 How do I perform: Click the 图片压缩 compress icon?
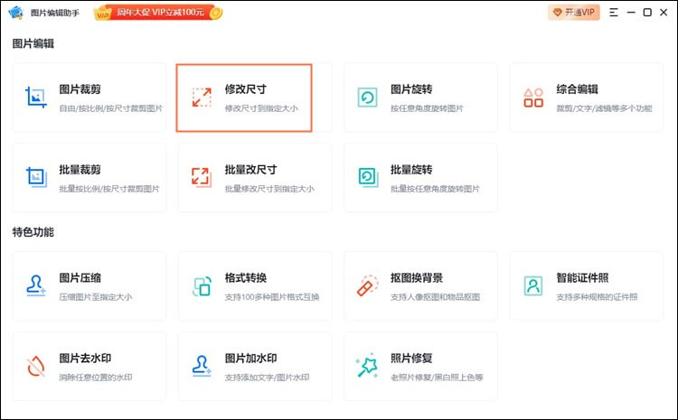point(36,285)
